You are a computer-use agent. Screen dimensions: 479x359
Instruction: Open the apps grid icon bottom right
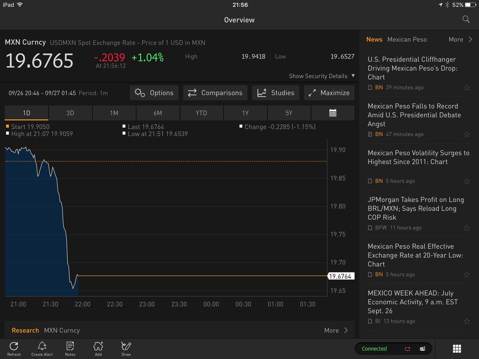point(457,348)
